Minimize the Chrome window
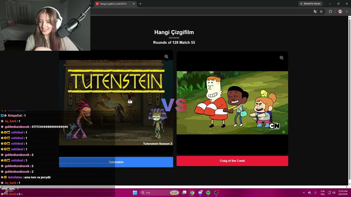351x197 pixels. pos(330,4)
